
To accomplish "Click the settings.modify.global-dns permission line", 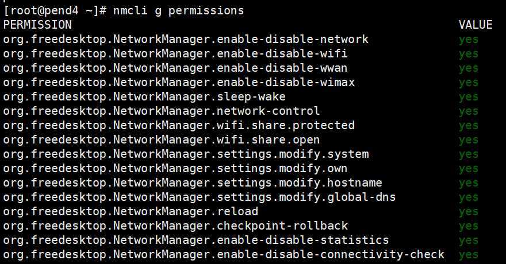I will pyautogui.click(x=200, y=197).
